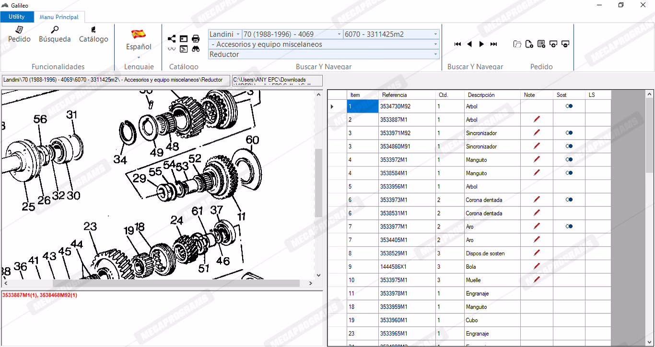Viewport: 655px width, 347px height.
Task: Click the printer icon in Catálogo group
Action: [x=196, y=39]
